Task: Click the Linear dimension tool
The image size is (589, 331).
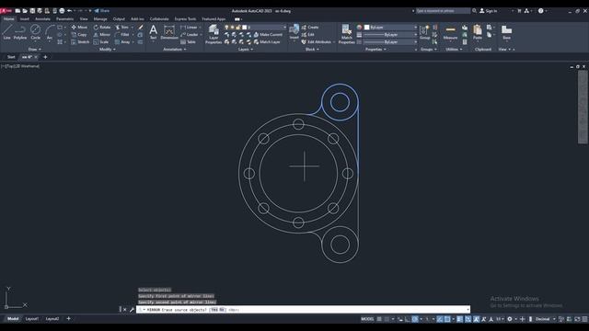Action: point(189,27)
